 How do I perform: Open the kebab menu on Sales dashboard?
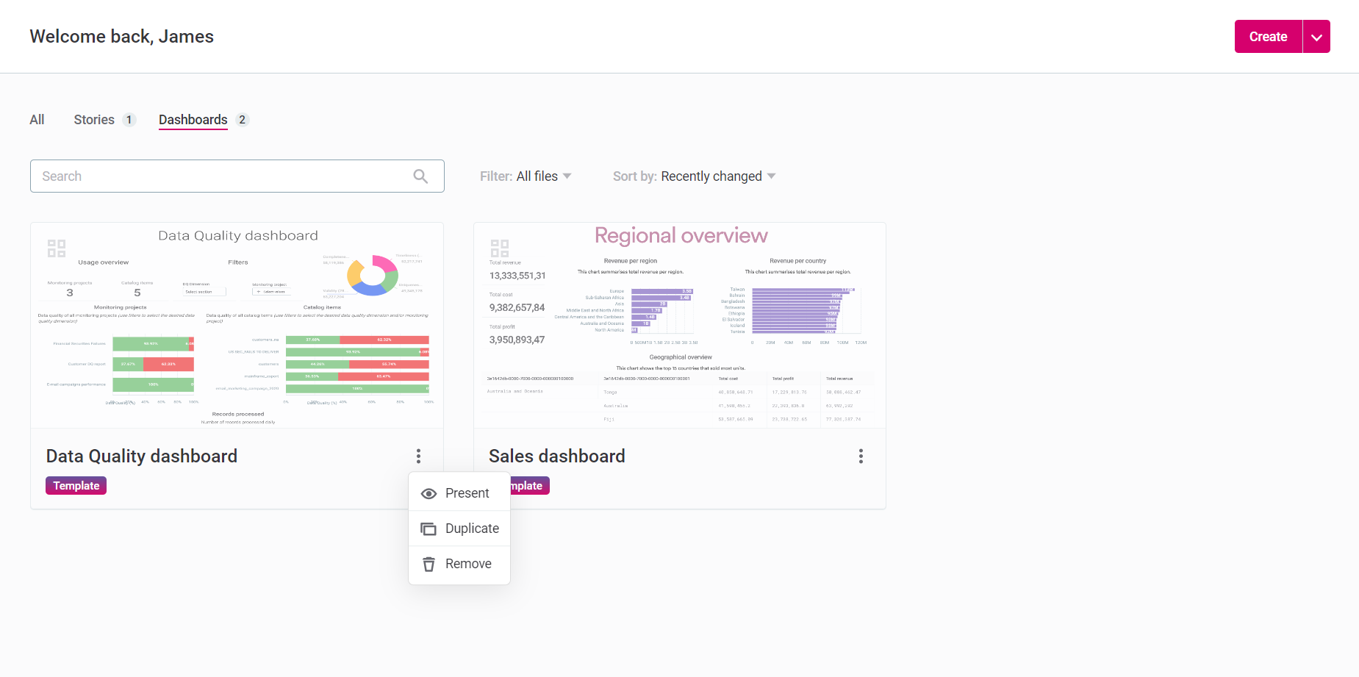click(x=861, y=456)
